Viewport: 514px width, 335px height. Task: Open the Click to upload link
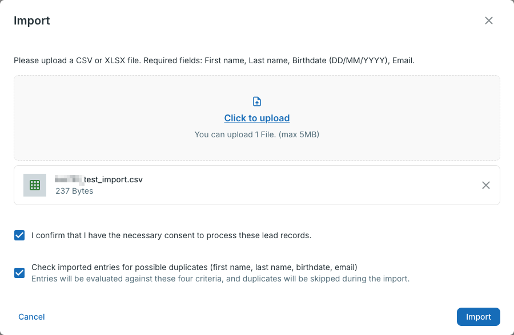pos(257,118)
